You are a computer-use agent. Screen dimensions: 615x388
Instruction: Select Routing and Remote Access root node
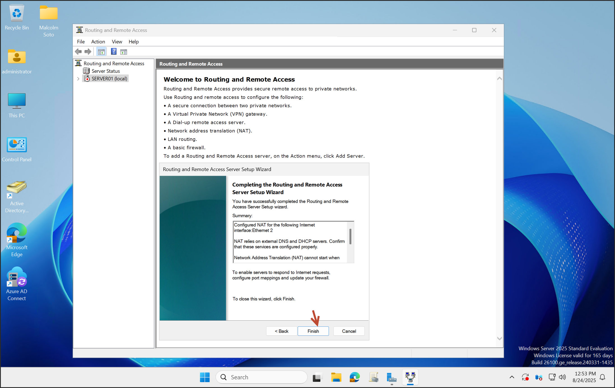pos(114,64)
